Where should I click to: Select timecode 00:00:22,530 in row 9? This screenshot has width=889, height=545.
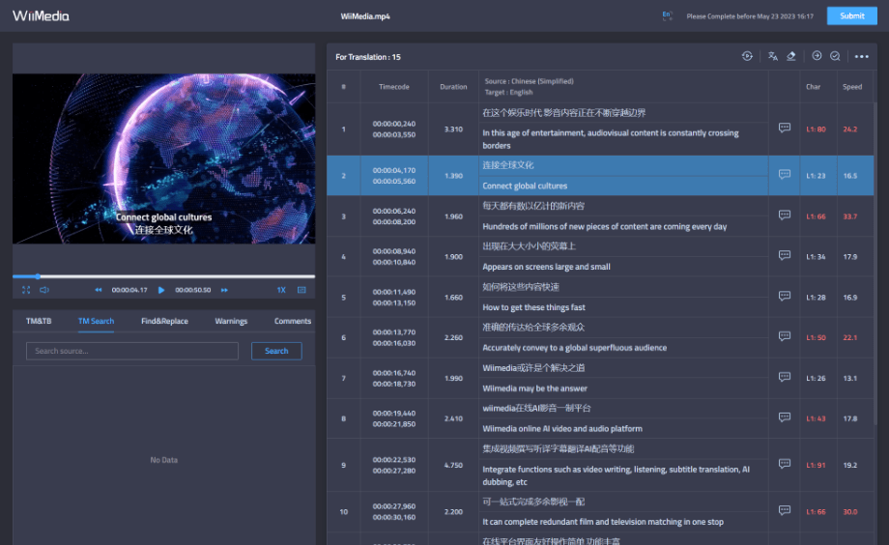[x=394, y=460]
